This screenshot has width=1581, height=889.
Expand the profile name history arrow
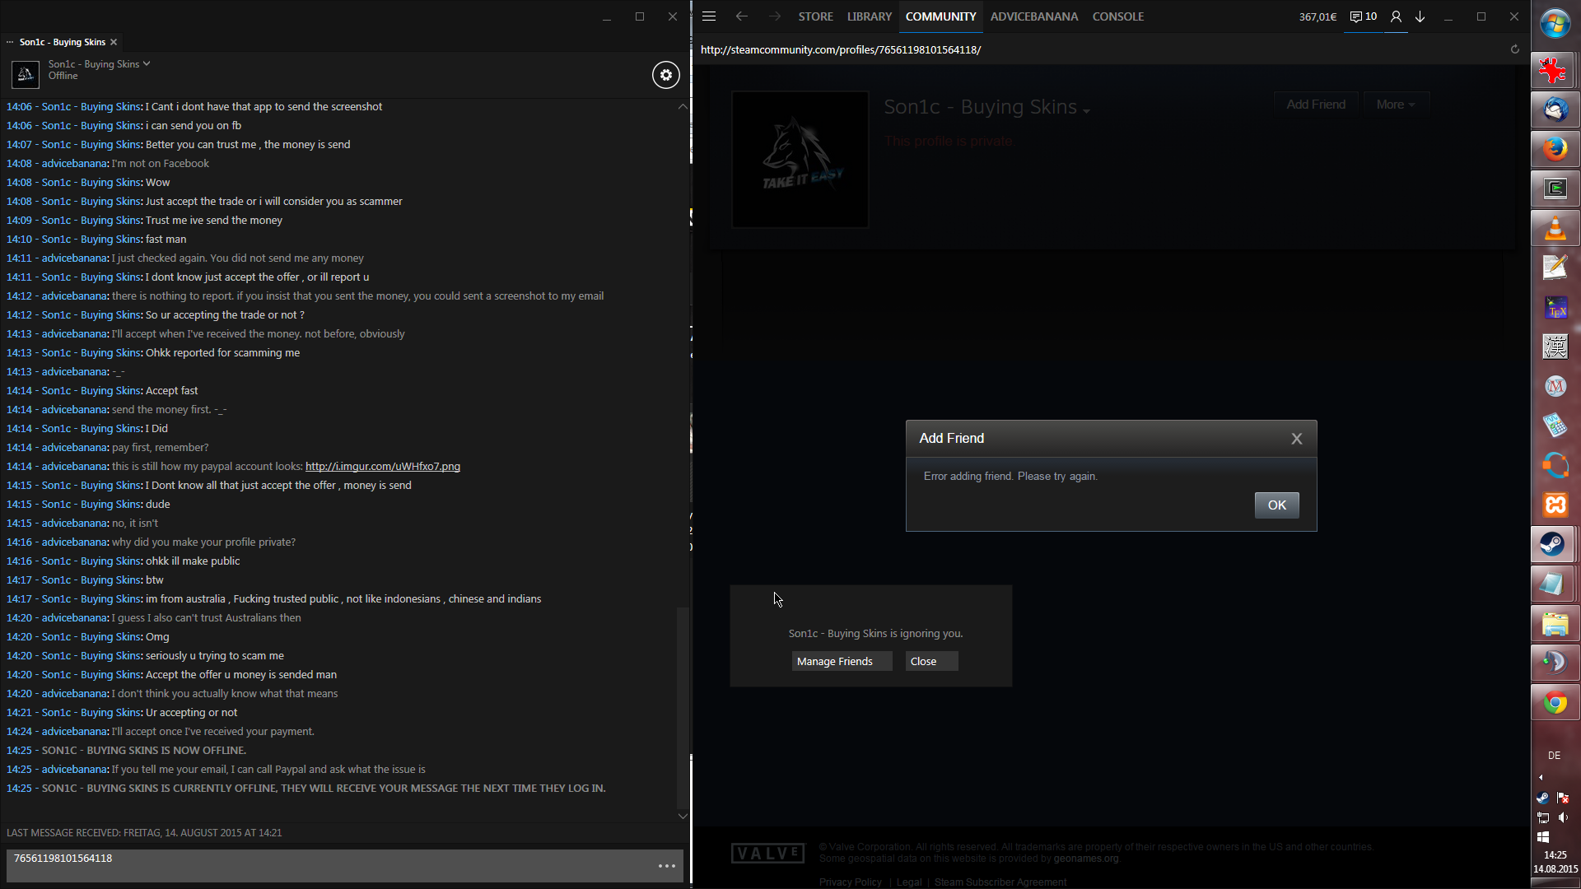pyautogui.click(x=1086, y=111)
